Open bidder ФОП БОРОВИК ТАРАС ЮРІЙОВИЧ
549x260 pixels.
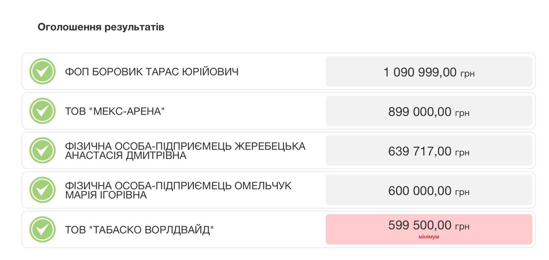pyautogui.click(x=151, y=72)
